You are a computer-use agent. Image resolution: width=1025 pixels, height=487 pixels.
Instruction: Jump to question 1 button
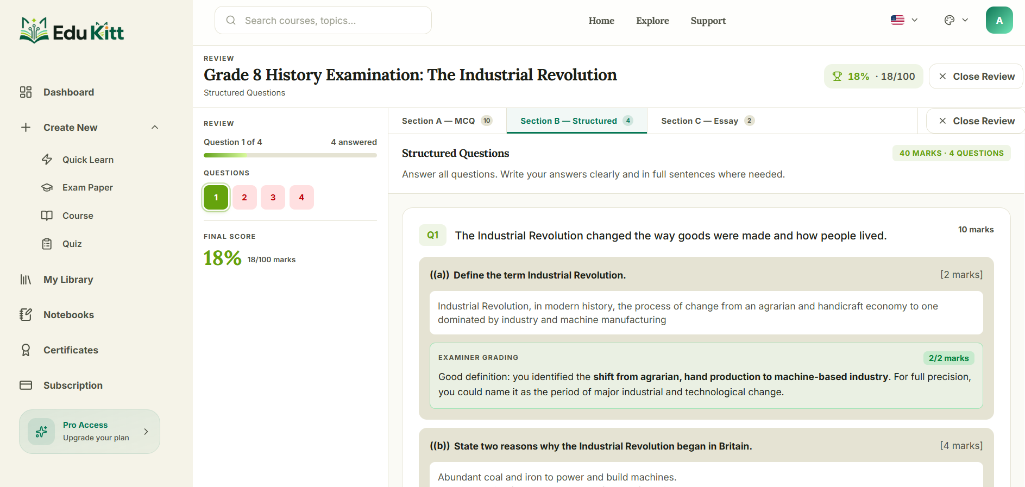tap(216, 198)
